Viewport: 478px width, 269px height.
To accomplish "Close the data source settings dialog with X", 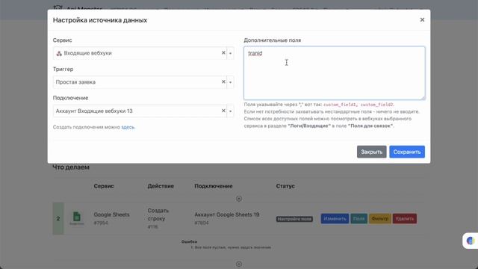I will pos(422,20).
